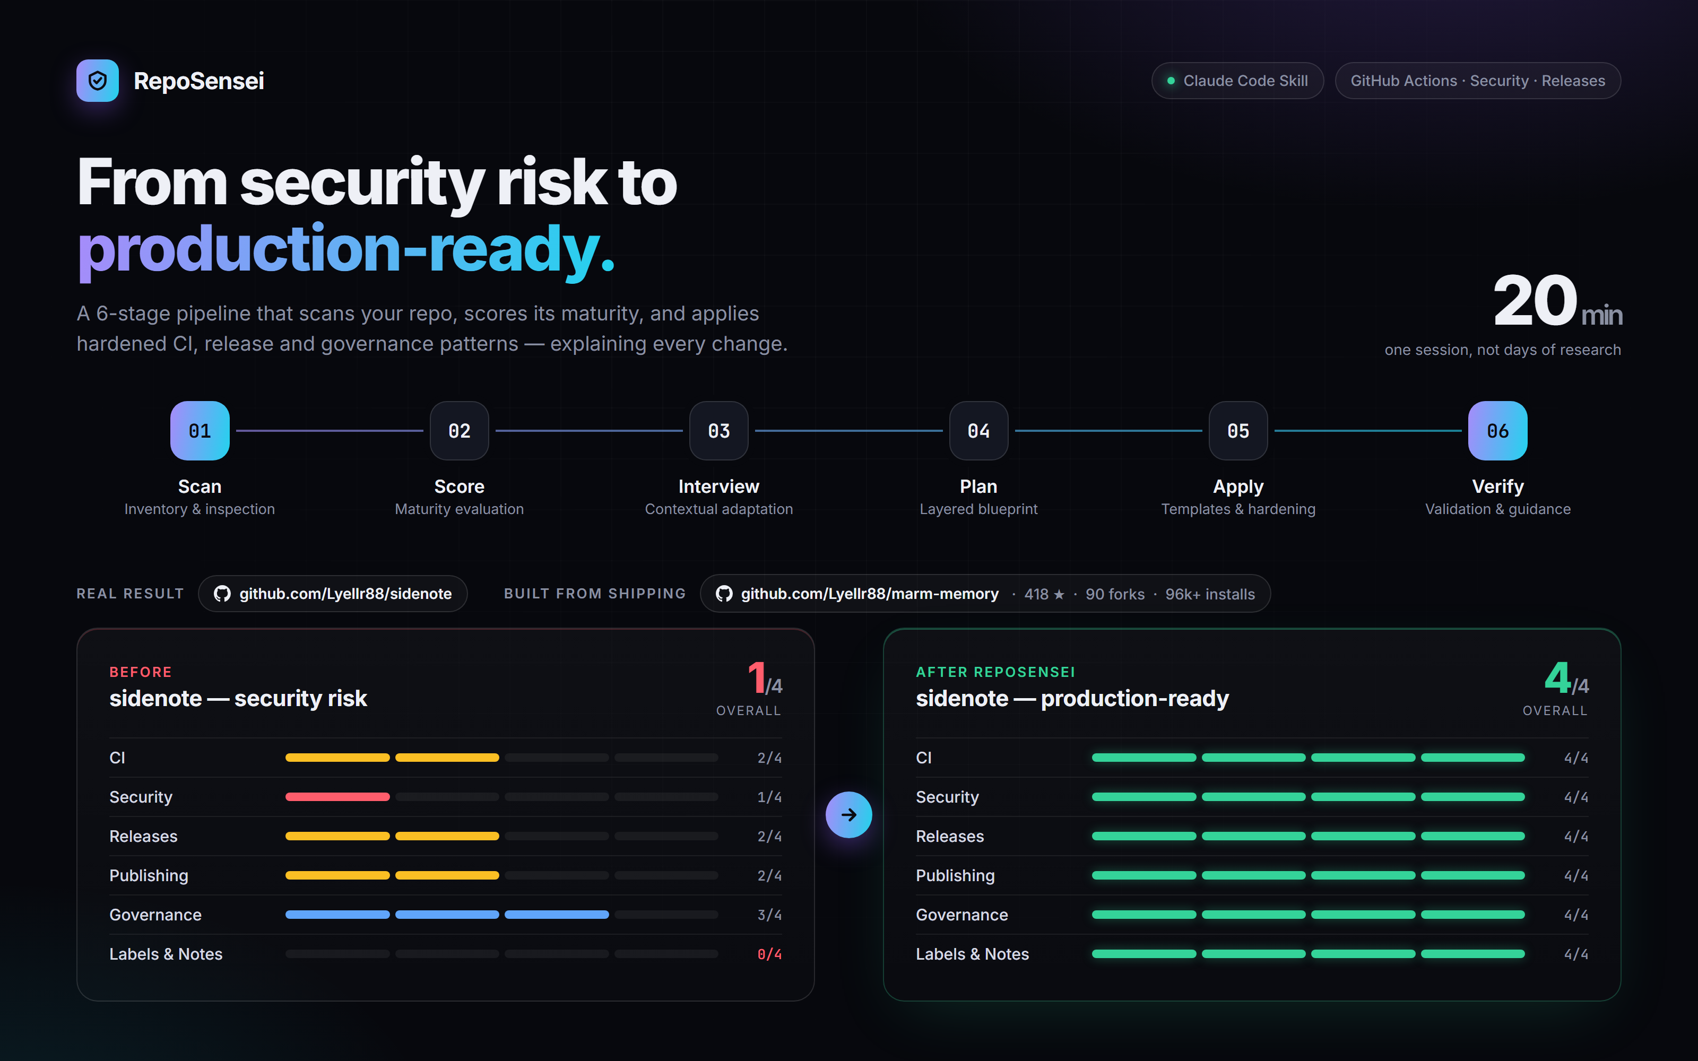Click the "1/4" Security score in Before card

[x=770, y=797]
